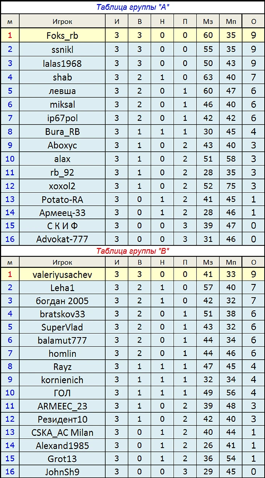Image resolution: width=265 pixels, height=478 pixels.
Task: Click player name JohnSh9
Action: (x=62, y=472)
